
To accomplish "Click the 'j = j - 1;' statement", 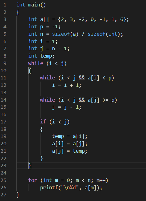I will 67,107.
